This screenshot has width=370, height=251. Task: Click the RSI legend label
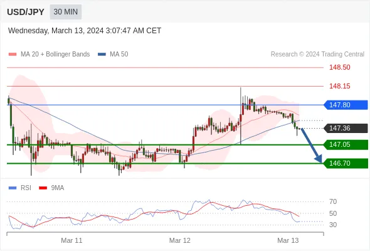(26, 188)
